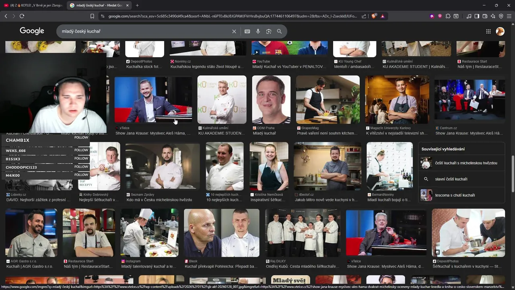
Task: Click the browser forward arrow
Action: coord(14,16)
